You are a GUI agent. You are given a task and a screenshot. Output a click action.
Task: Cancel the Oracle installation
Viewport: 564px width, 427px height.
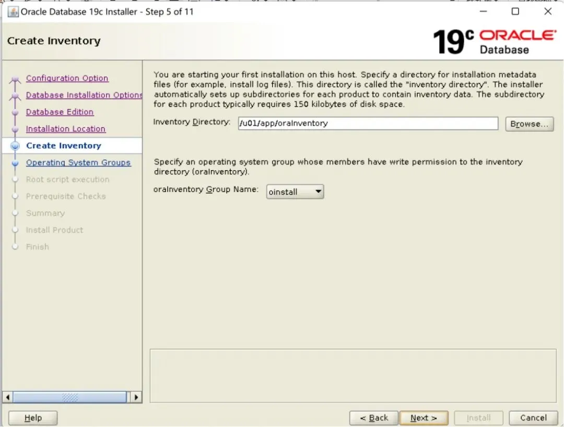533,418
